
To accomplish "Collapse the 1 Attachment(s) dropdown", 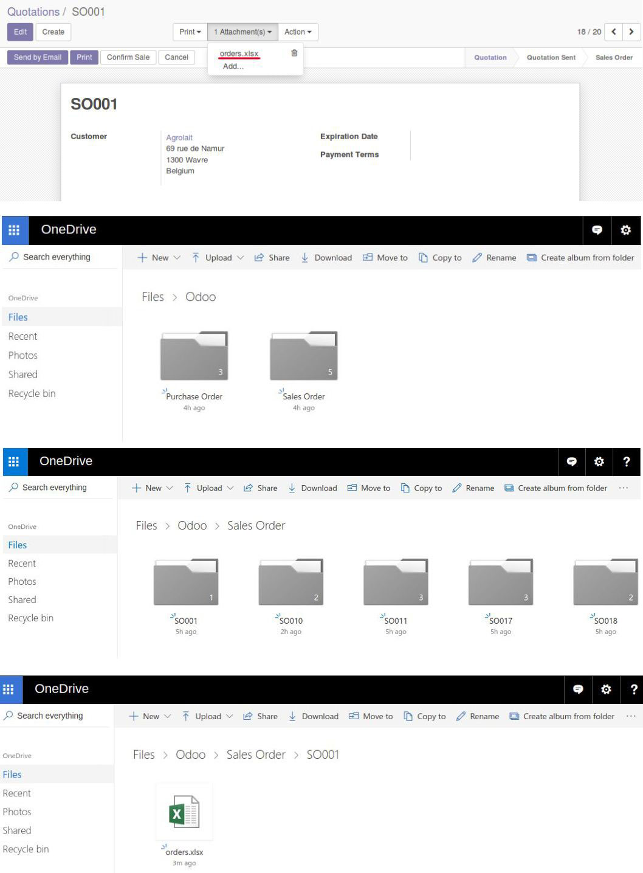I will [242, 32].
